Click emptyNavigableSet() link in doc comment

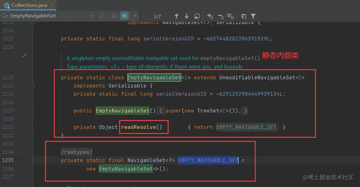[230, 58]
